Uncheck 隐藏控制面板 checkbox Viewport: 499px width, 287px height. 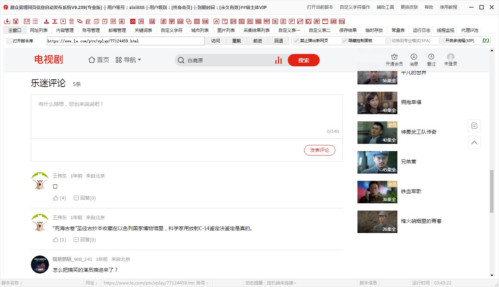[x=345, y=41]
